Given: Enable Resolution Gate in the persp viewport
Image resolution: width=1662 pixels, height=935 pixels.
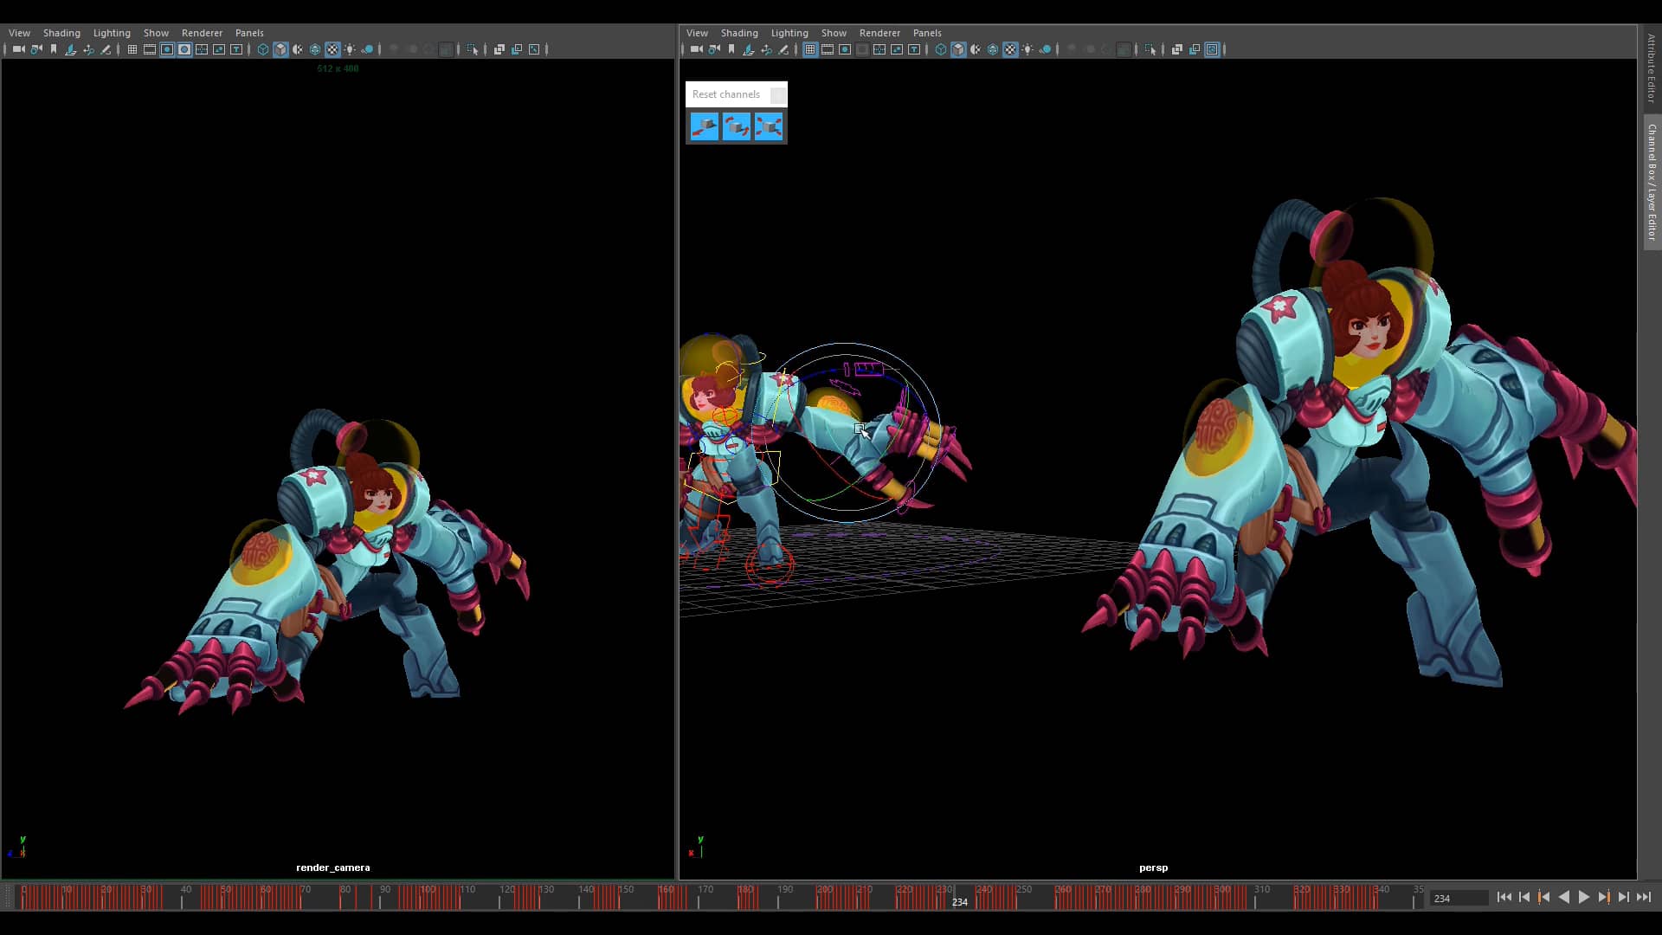Looking at the screenshot, I should [845, 49].
